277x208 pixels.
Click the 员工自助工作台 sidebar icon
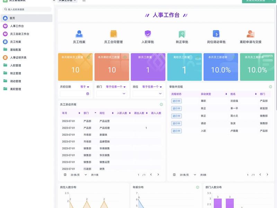click(5, 34)
